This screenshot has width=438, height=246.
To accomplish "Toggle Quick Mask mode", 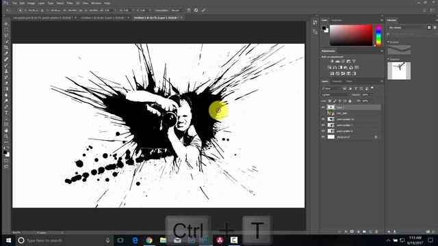I will click(x=6, y=161).
